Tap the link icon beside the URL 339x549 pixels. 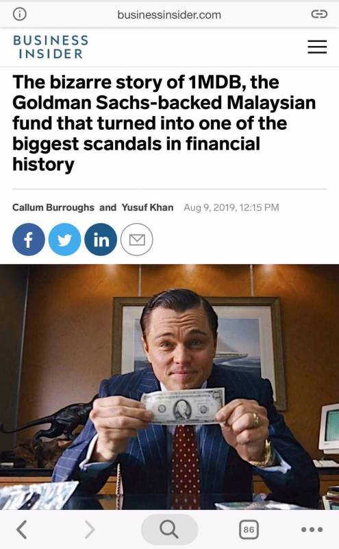coord(319,14)
